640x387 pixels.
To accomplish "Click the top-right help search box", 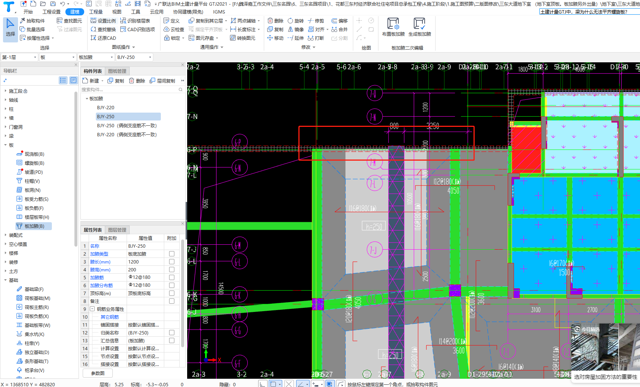I will [x=589, y=12].
